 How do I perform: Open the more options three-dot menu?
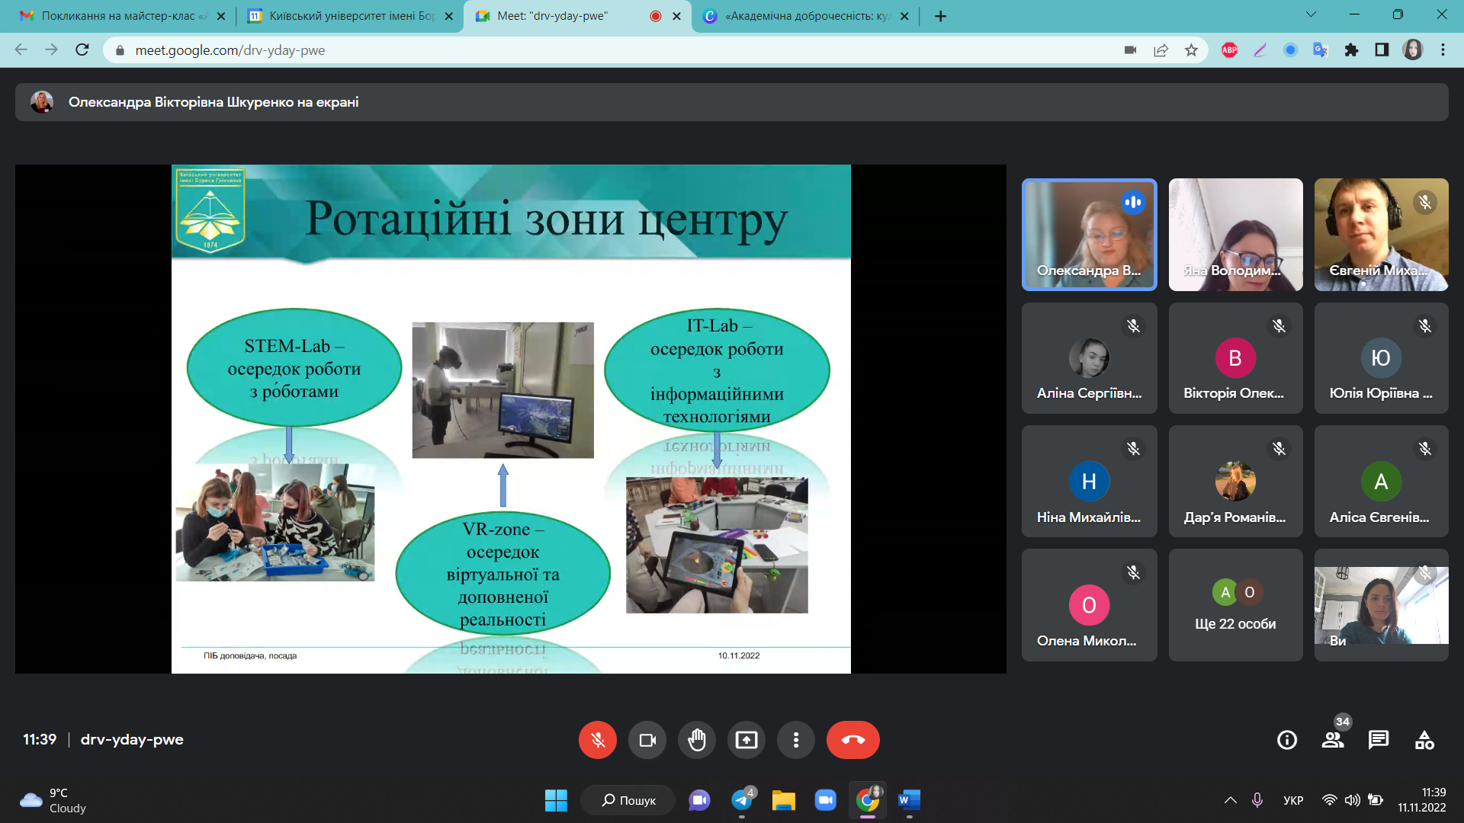point(795,740)
